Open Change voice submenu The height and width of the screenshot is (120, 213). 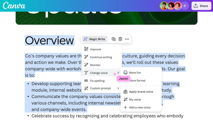[101, 73]
